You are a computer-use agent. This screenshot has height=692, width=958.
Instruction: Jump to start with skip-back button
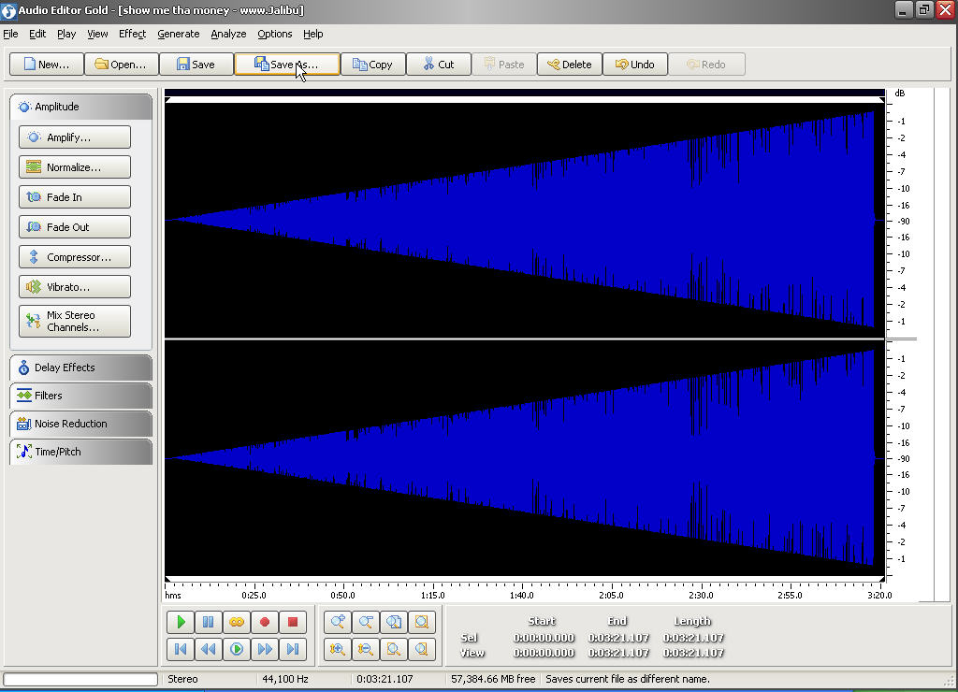click(181, 649)
